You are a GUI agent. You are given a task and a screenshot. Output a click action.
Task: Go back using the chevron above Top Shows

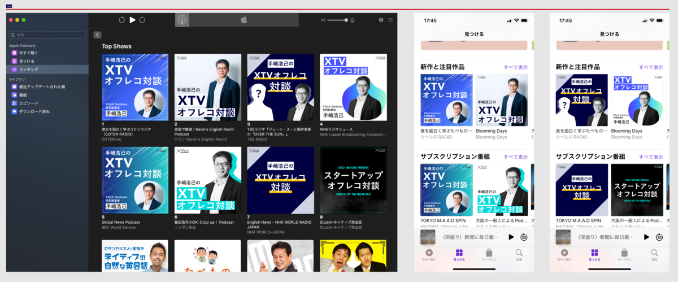(98, 34)
